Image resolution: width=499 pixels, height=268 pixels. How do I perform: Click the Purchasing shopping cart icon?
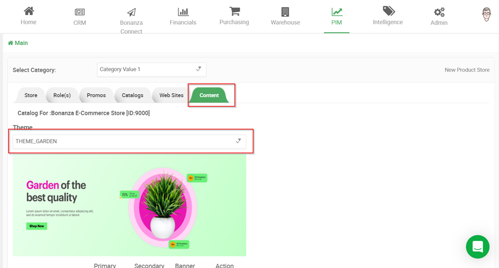pyautogui.click(x=235, y=11)
